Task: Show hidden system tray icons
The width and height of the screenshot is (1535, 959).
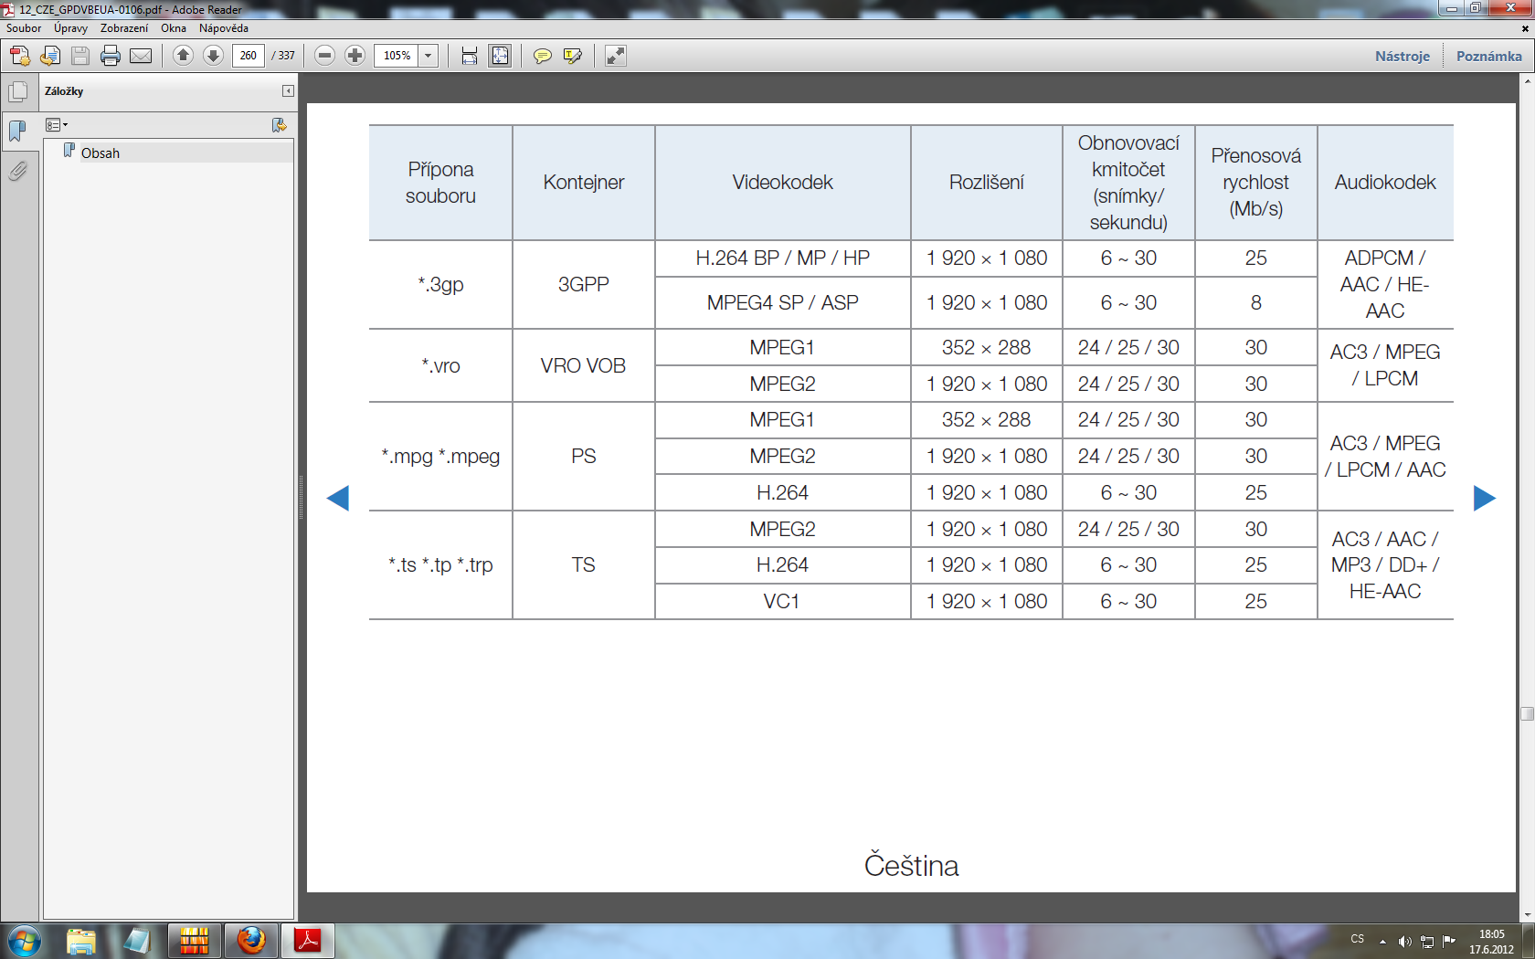Action: (x=1382, y=942)
